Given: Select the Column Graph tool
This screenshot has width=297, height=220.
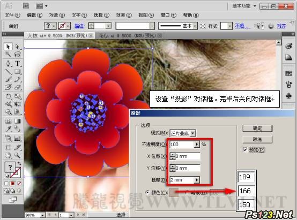Looking at the screenshot, I should [x=17, y=139].
